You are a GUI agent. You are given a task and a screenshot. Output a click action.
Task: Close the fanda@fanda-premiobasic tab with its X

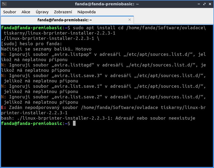pyautogui.click(x=130, y=20)
